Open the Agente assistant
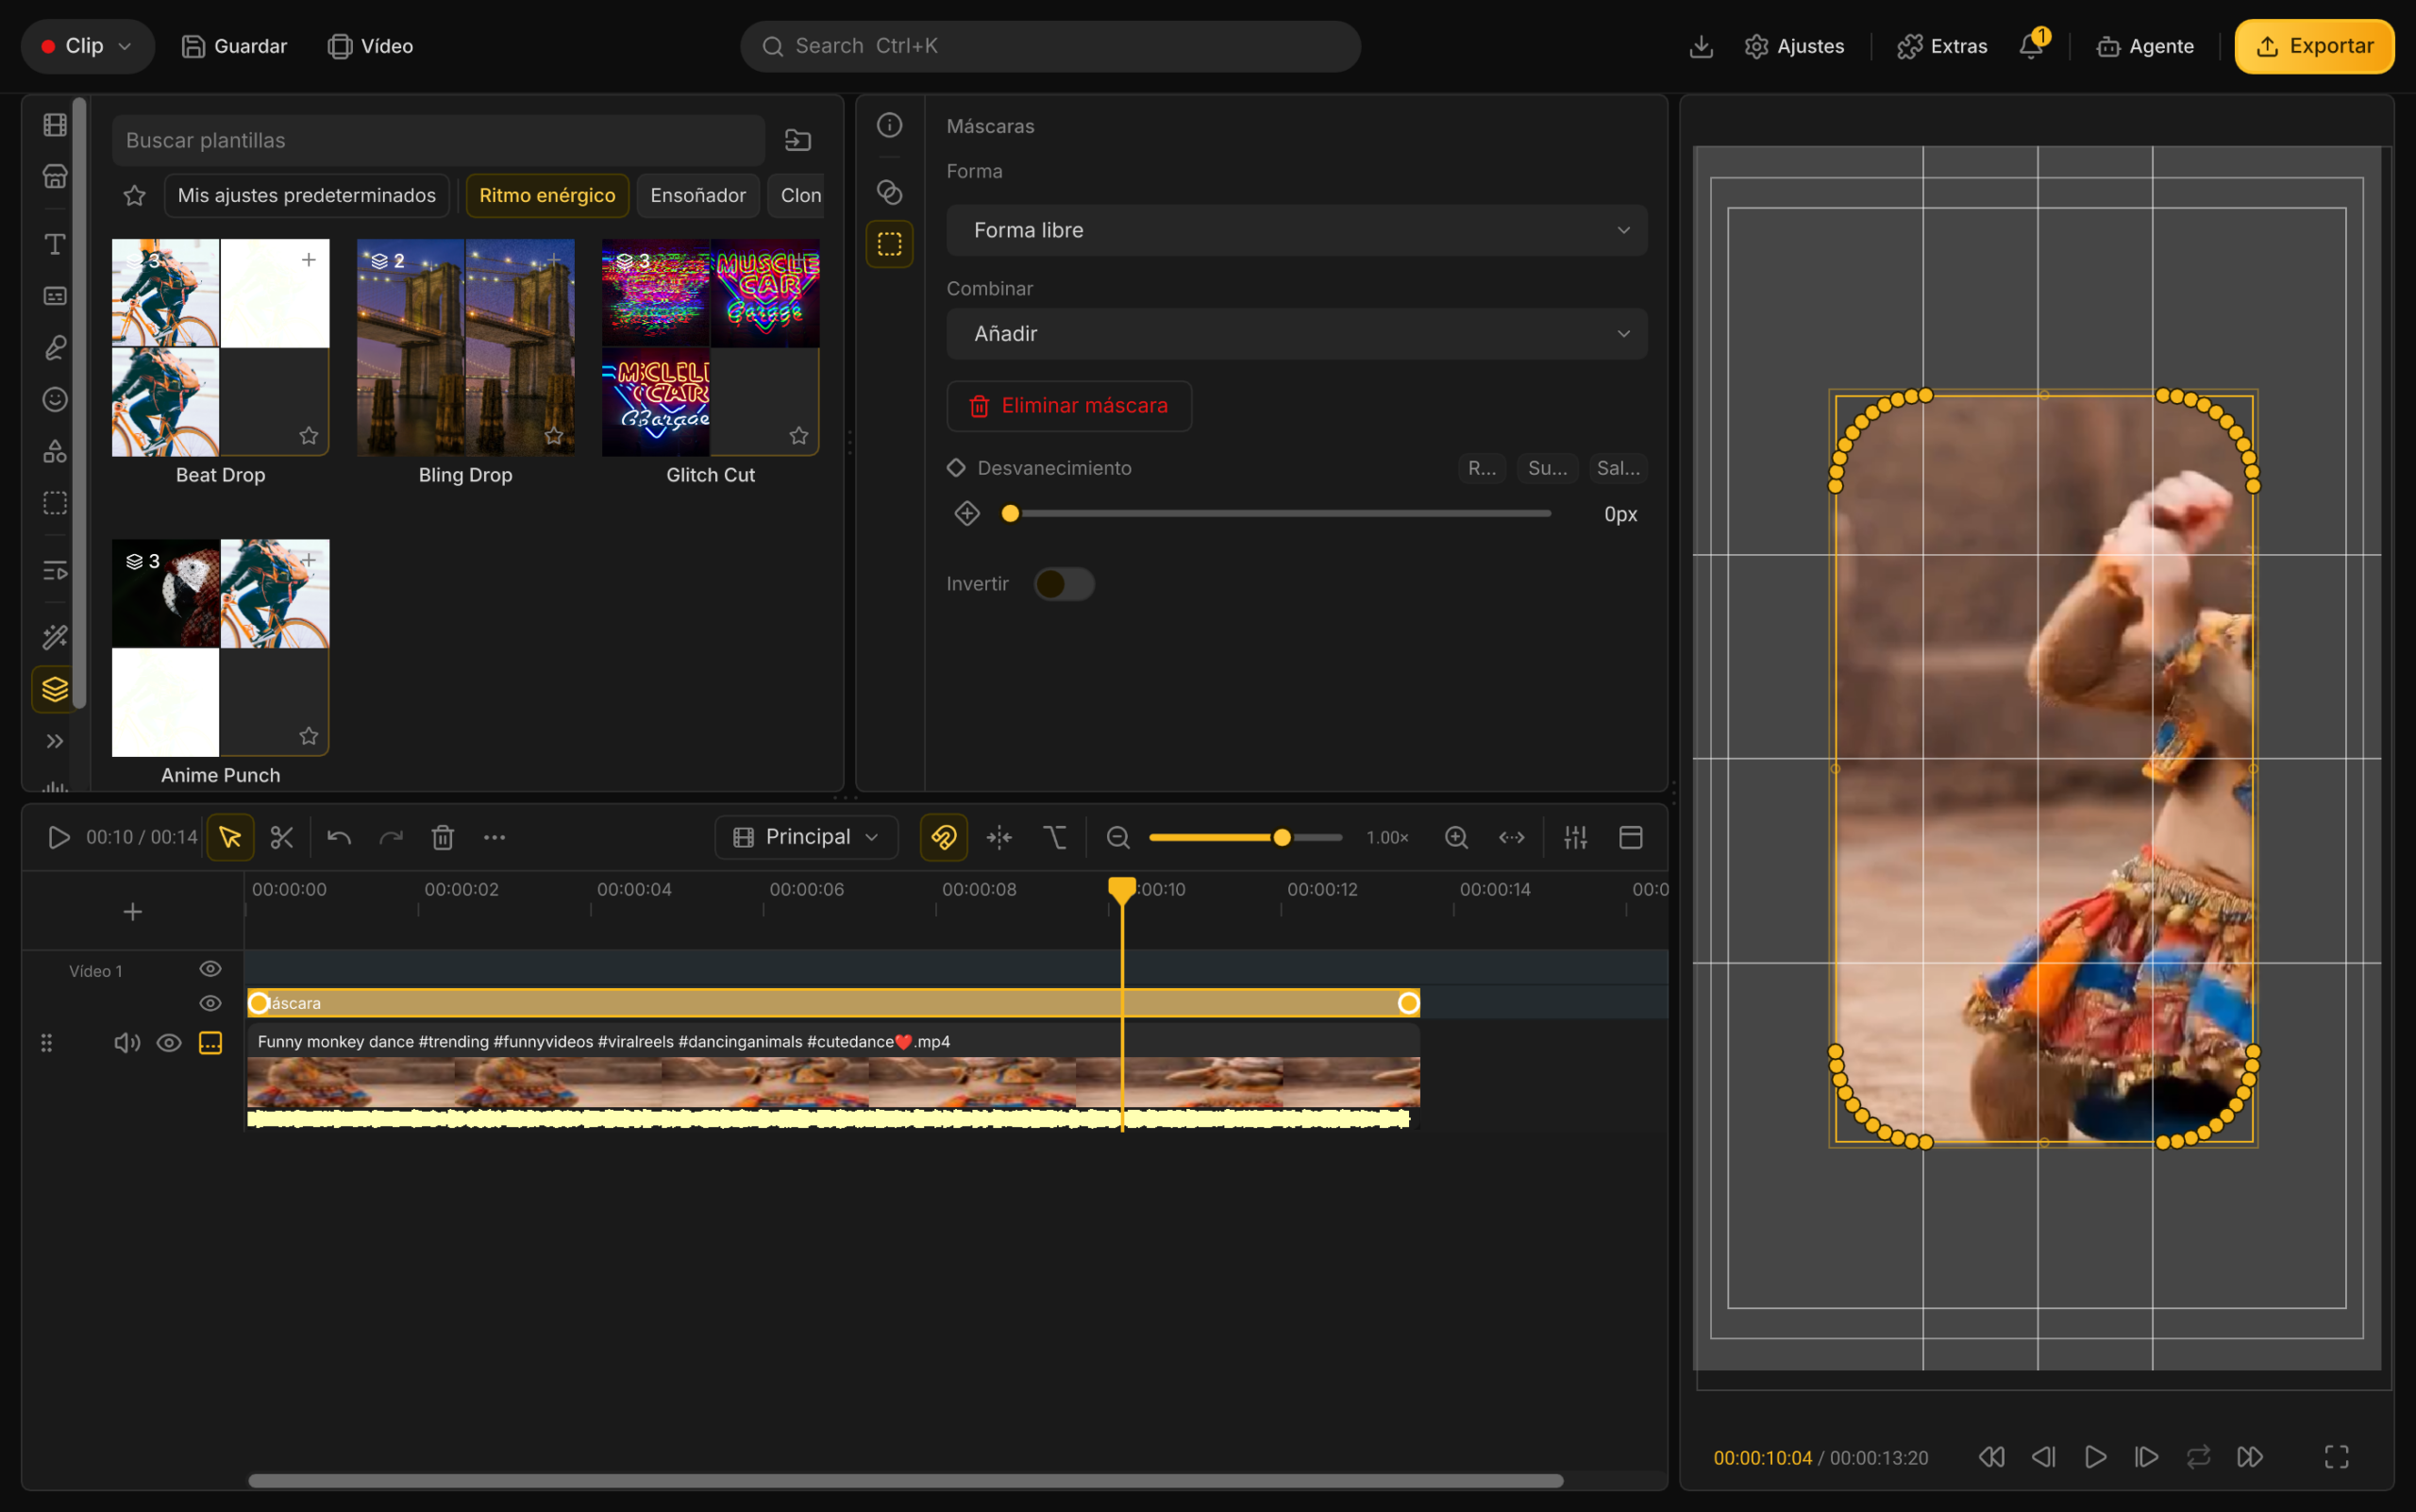Viewport: 2416px width, 1512px height. pos(2145,46)
